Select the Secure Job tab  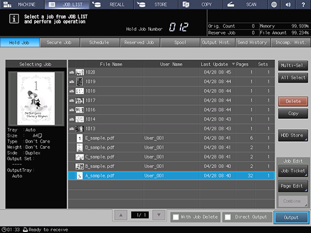click(x=60, y=43)
